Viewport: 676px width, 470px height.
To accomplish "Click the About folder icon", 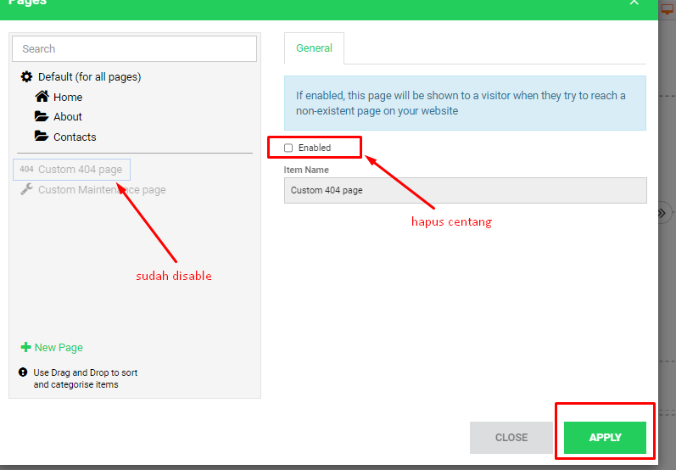I will (42, 116).
